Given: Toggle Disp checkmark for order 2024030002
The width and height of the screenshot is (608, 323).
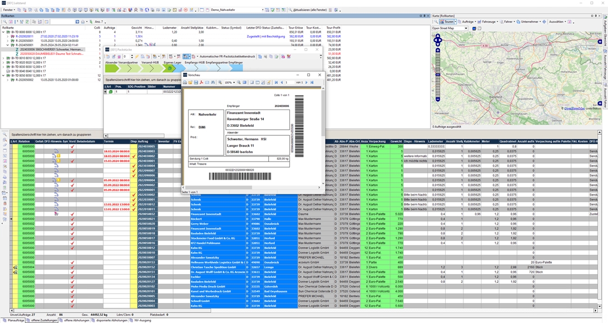Looking at the screenshot, I should (x=134, y=157).
